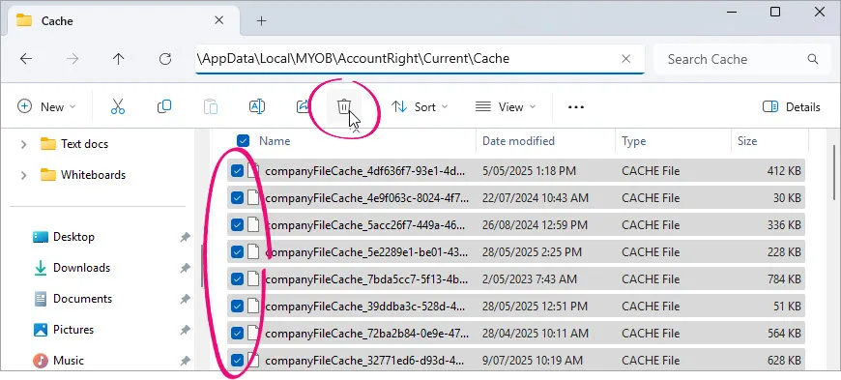Sort by the Date modified column
This screenshot has height=380, width=841.
(518, 141)
